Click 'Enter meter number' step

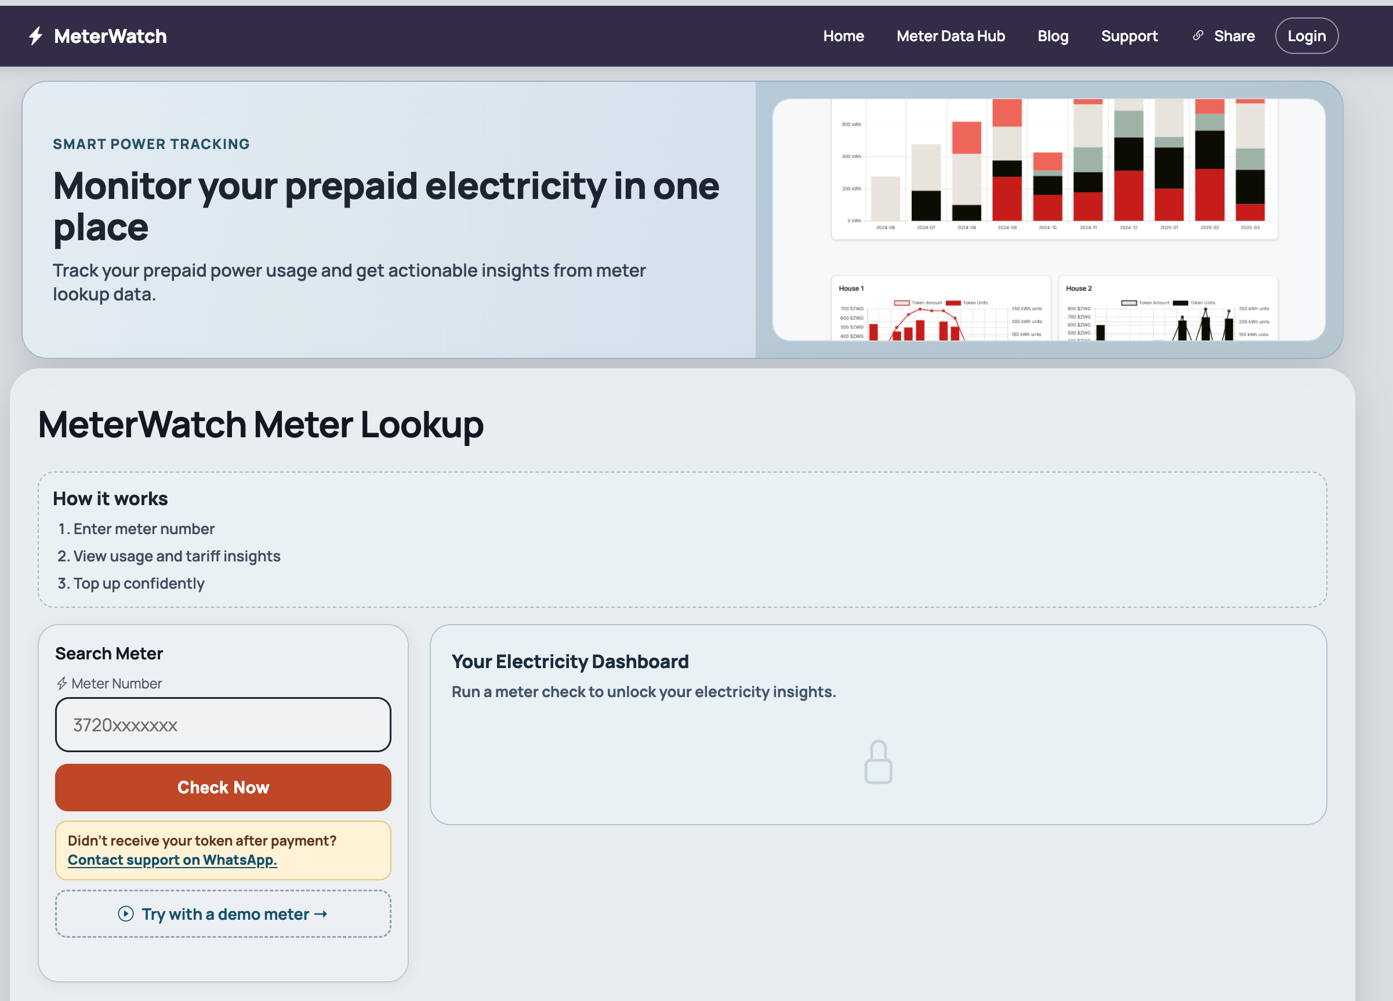[x=144, y=529]
